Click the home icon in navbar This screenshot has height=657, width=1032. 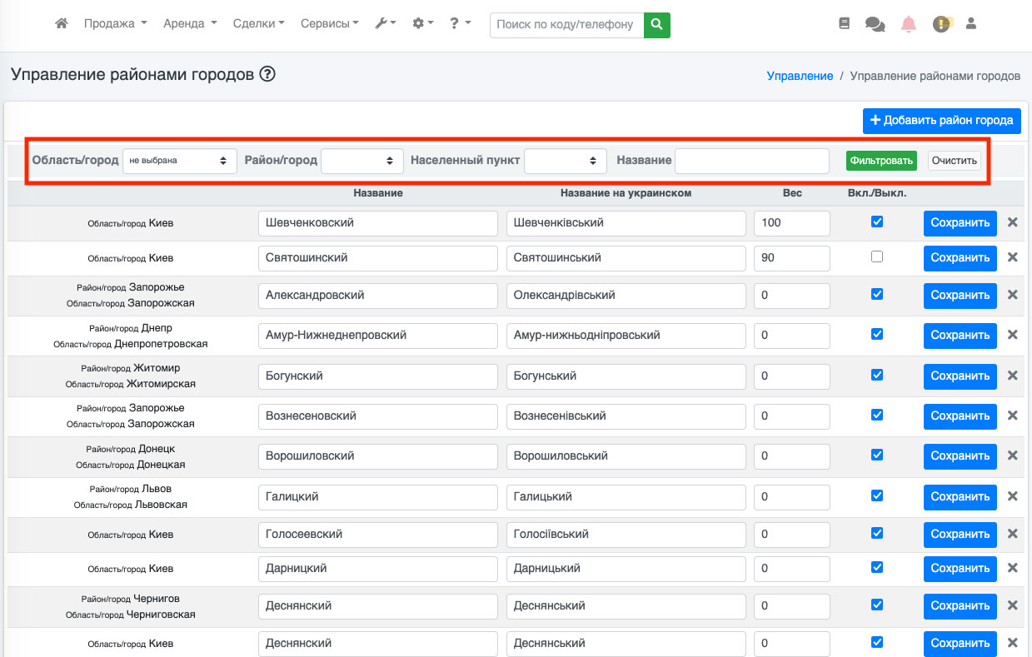pos(61,24)
